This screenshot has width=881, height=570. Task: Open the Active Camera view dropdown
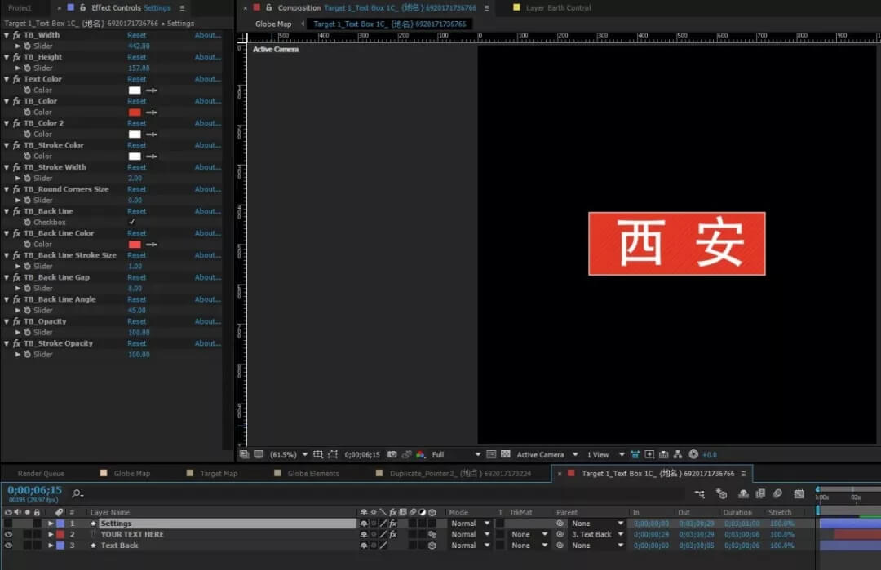pos(542,454)
